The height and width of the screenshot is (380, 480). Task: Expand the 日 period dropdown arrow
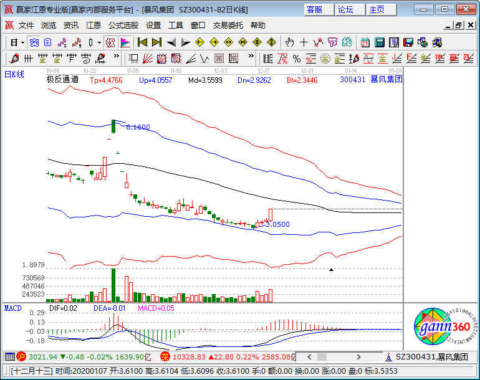[22, 42]
